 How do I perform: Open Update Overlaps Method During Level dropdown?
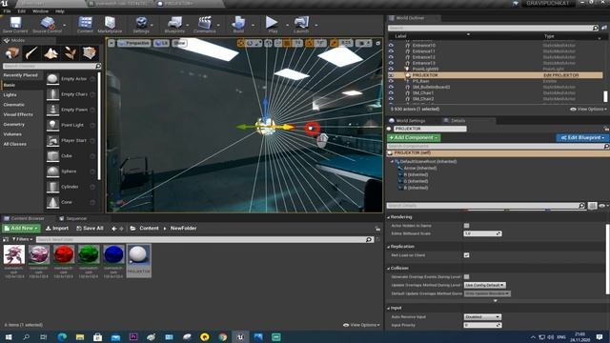485,285
